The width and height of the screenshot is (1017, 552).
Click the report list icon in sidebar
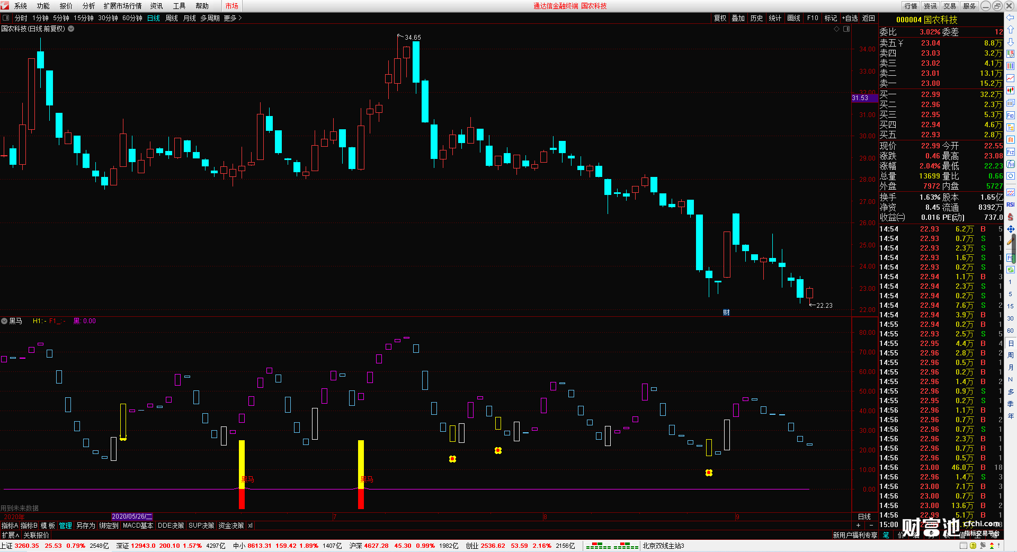tap(1011, 54)
